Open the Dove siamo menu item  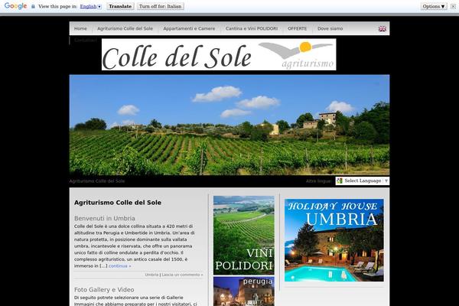pyautogui.click(x=330, y=28)
